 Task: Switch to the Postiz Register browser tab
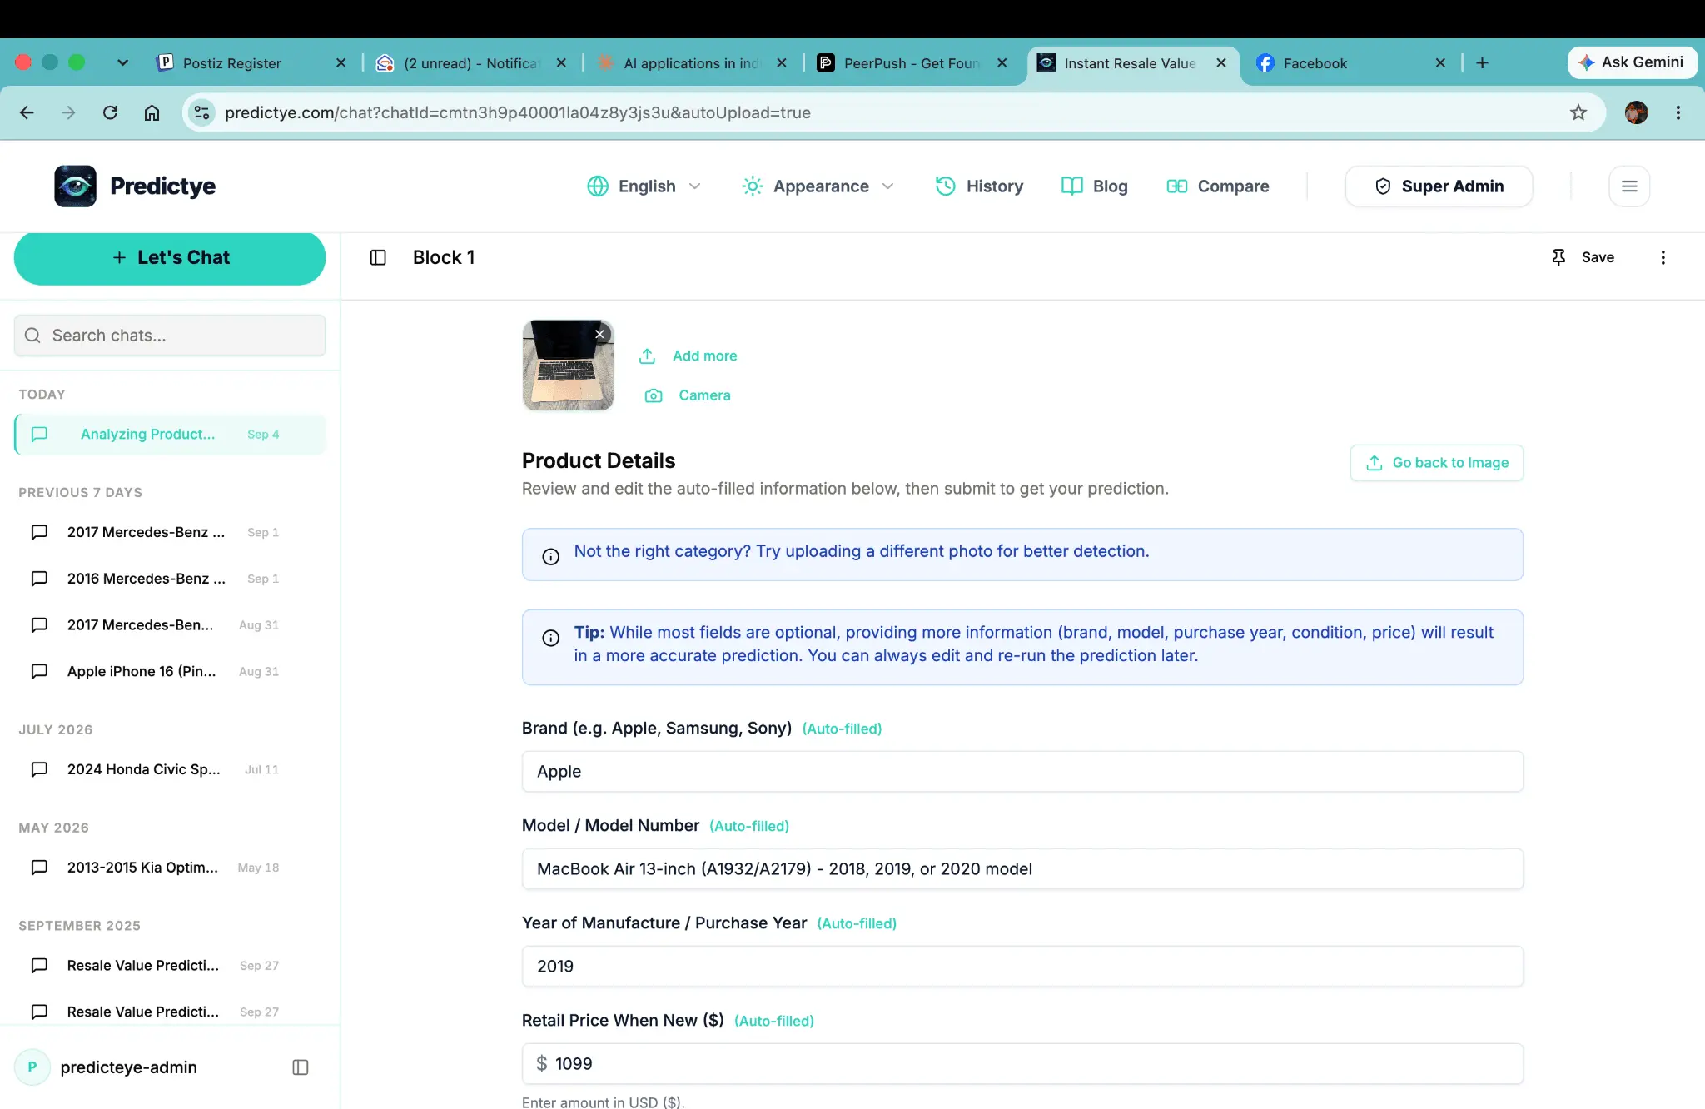tap(250, 63)
